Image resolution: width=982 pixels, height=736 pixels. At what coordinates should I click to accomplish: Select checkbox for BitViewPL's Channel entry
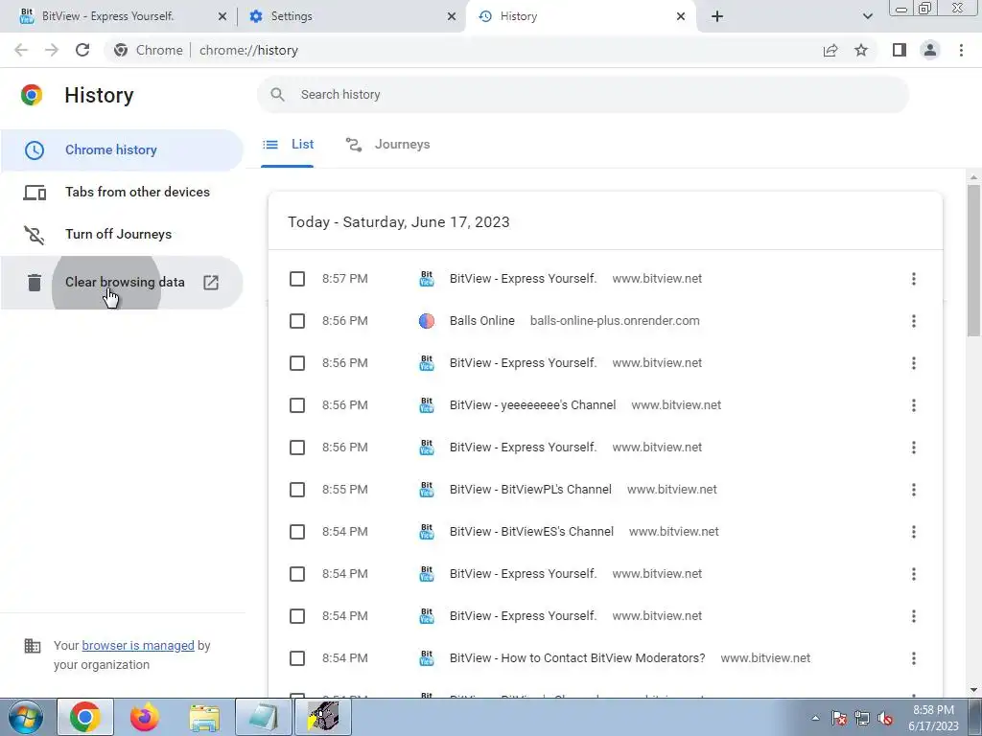pos(297,490)
